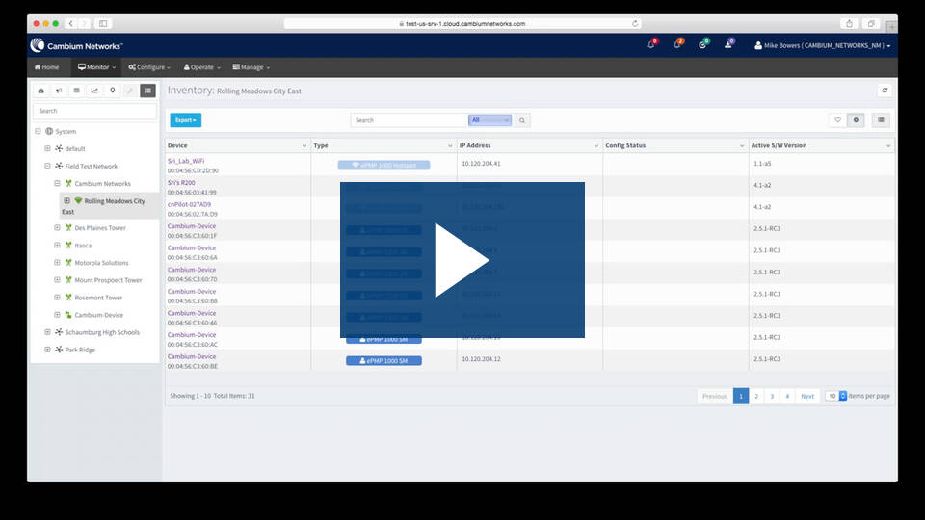The image size is (925, 520).
Task: Open the cnPilot-027AD9 device link
Action: (x=189, y=204)
